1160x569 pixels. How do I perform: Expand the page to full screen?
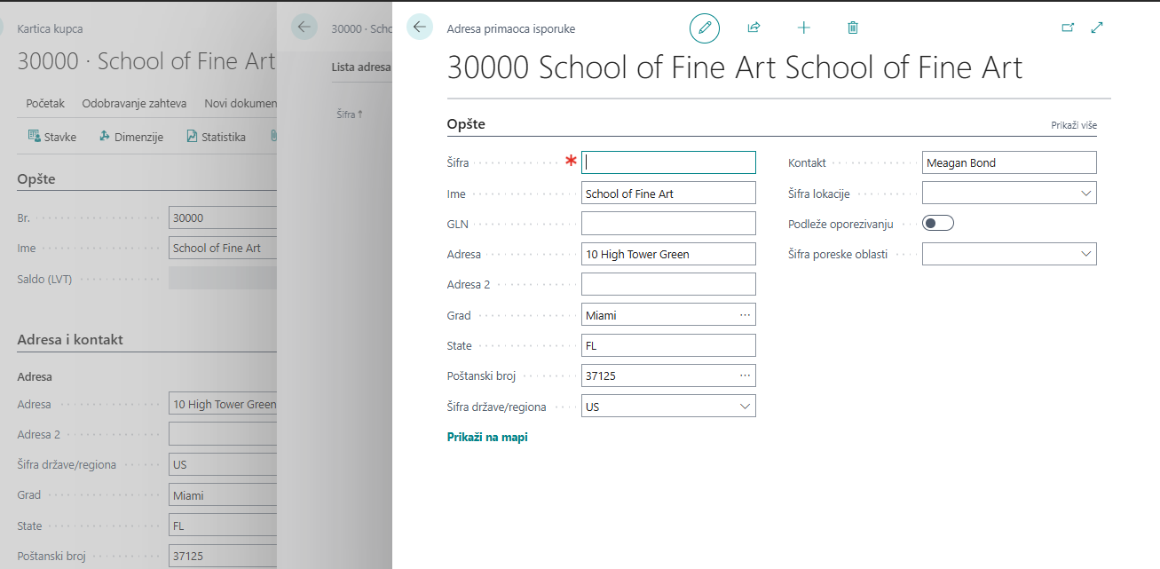[1097, 28]
